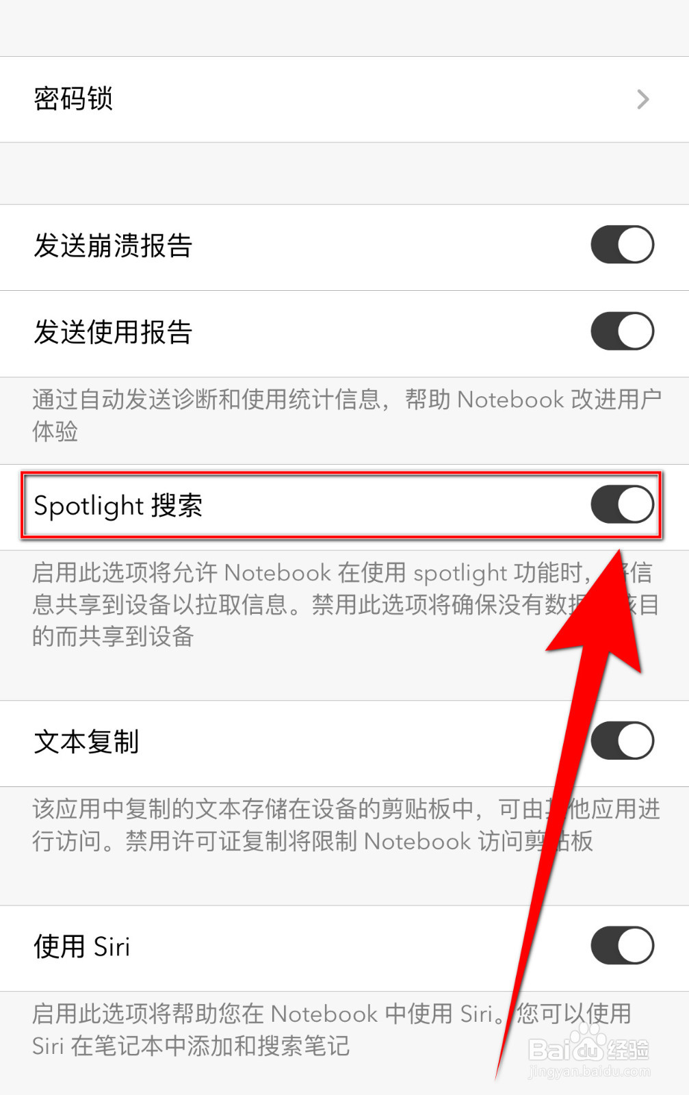Toggle the 发送崩溃报告 switch
Screen dimensions: 689x1095
[x=622, y=244]
